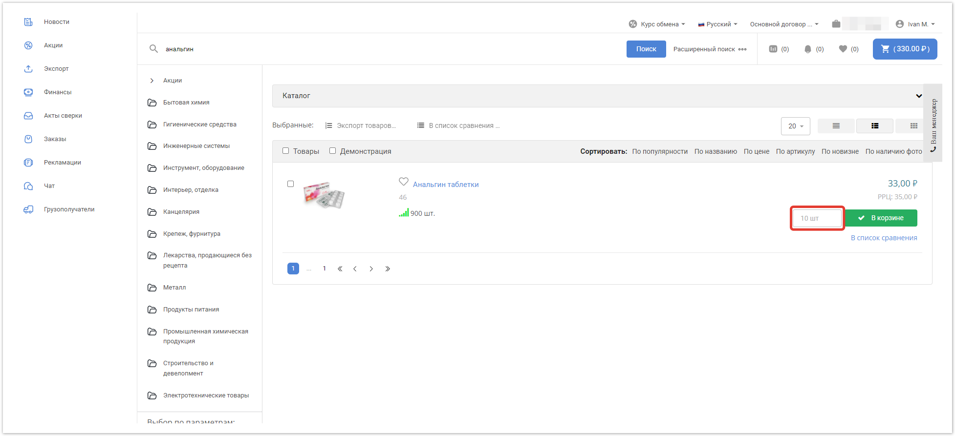Jump to last page double arrow
Viewport: 955px width, 436px height.
pyautogui.click(x=388, y=269)
